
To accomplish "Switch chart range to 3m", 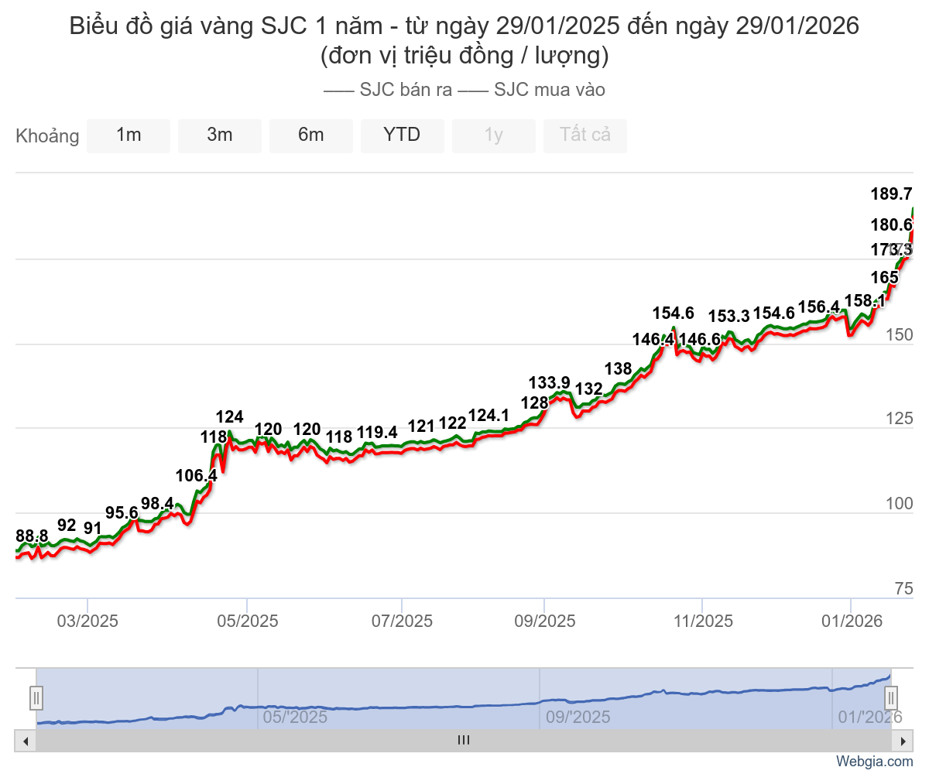I will coord(220,135).
